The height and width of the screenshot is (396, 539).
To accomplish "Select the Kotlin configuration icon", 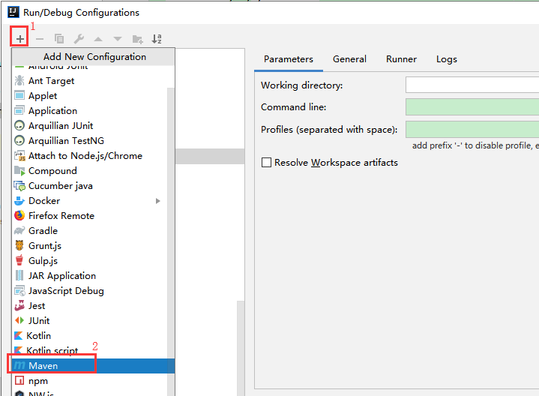I will 19,335.
